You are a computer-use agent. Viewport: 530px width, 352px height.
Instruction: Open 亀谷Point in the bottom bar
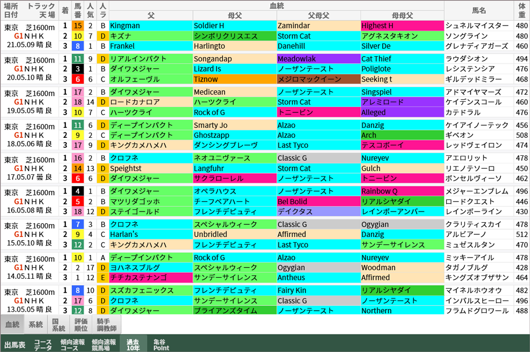[161, 345]
